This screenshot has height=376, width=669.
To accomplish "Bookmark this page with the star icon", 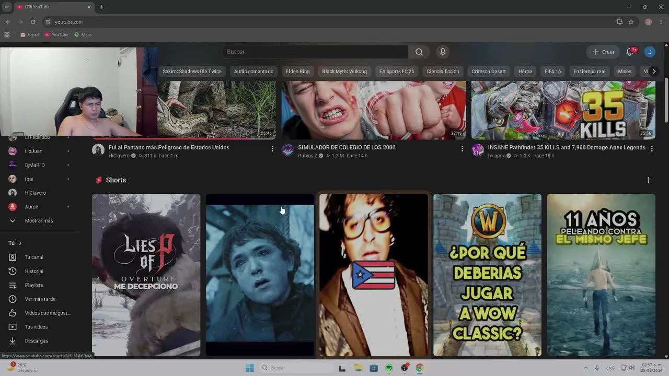I will tap(631, 22).
